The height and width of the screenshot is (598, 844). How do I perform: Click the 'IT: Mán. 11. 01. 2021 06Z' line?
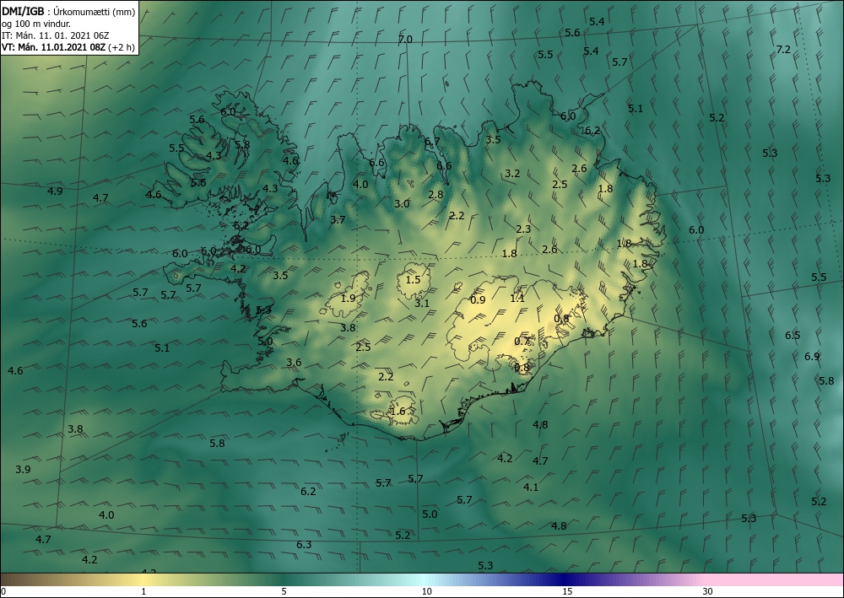pyautogui.click(x=56, y=35)
